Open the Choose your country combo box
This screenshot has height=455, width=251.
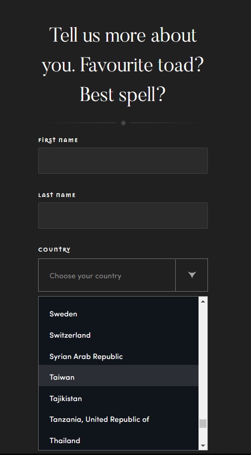[123, 275]
